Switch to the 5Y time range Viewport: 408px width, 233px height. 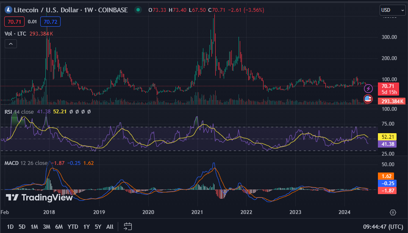pyautogui.click(x=98, y=227)
